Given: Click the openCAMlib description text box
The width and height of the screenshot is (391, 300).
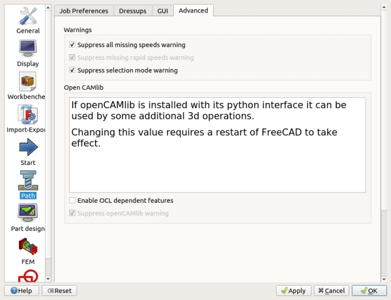Looking at the screenshot, I should (218, 145).
